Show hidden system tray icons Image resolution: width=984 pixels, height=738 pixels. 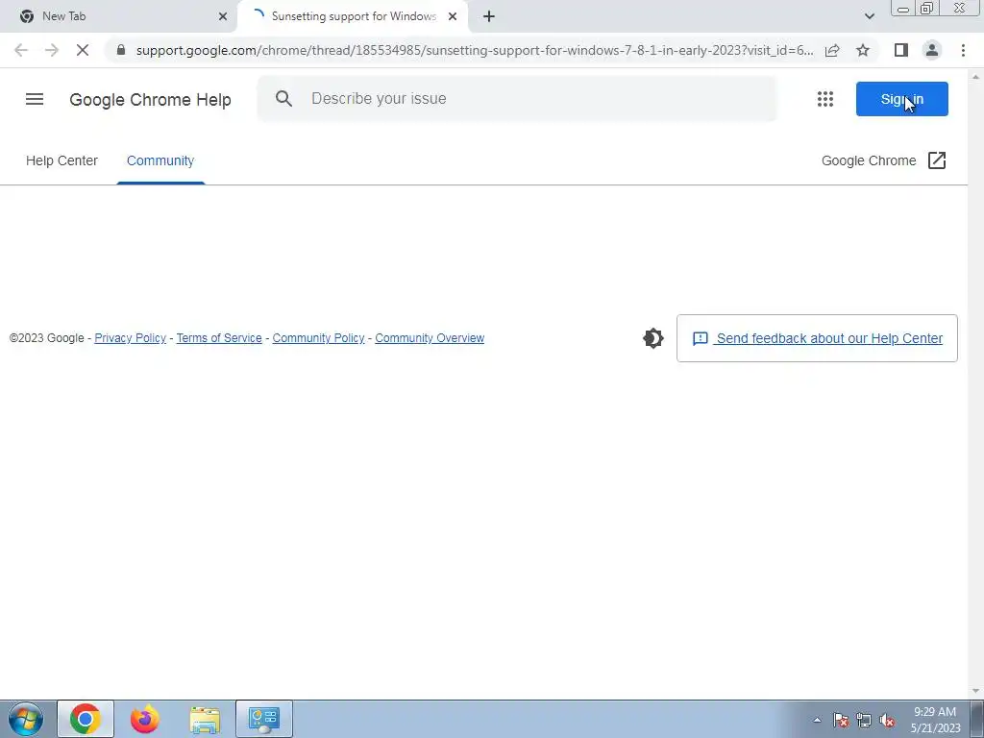(817, 720)
